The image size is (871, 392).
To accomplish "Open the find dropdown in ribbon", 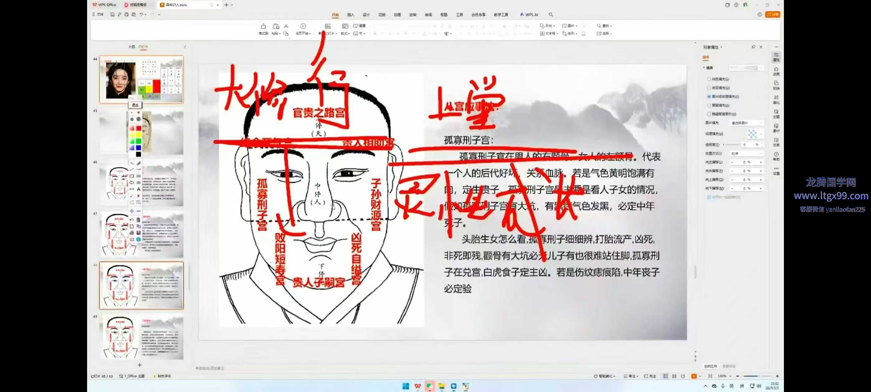I will (604, 26).
